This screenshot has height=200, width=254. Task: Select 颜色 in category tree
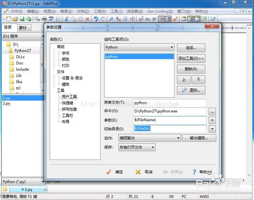click(x=66, y=59)
